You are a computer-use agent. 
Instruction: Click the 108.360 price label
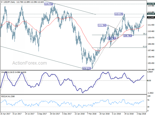click(112, 38)
